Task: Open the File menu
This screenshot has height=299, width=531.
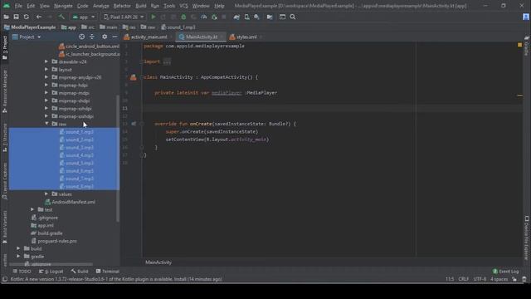Action: click(18, 6)
